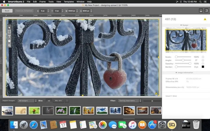Select the Hand pan tool
Image resolution: width=210 pixels, height=131 pixels.
[9, 41]
